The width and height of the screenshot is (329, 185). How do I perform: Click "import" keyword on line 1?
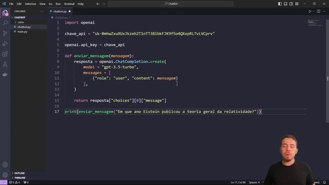coord(71,23)
